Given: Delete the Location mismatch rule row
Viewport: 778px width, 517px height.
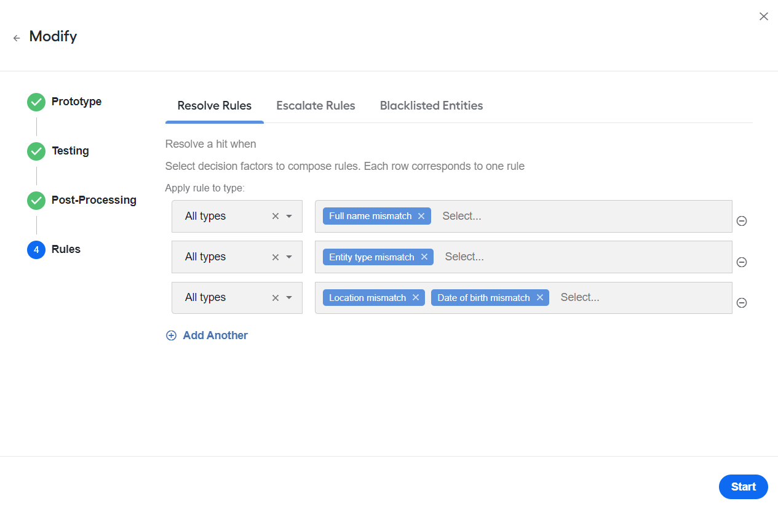Looking at the screenshot, I should pos(742,302).
